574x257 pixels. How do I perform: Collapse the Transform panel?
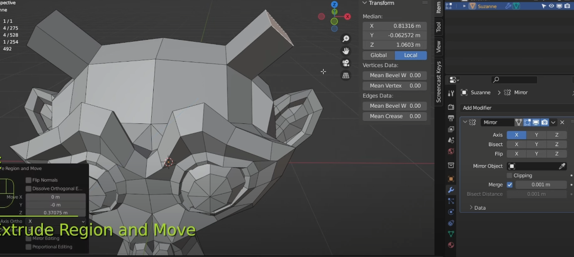click(x=365, y=3)
